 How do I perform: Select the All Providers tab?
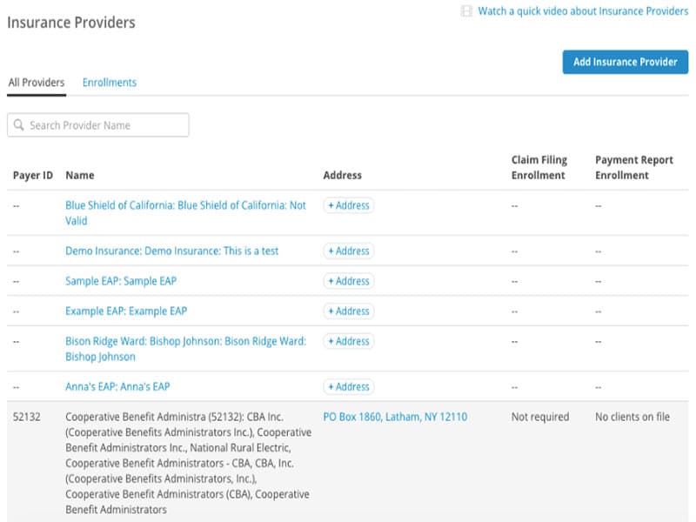pyautogui.click(x=37, y=83)
